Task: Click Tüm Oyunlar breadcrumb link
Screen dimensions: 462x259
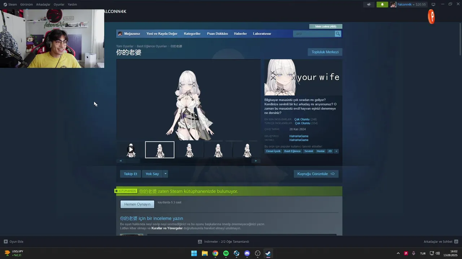Action: click(x=125, y=46)
